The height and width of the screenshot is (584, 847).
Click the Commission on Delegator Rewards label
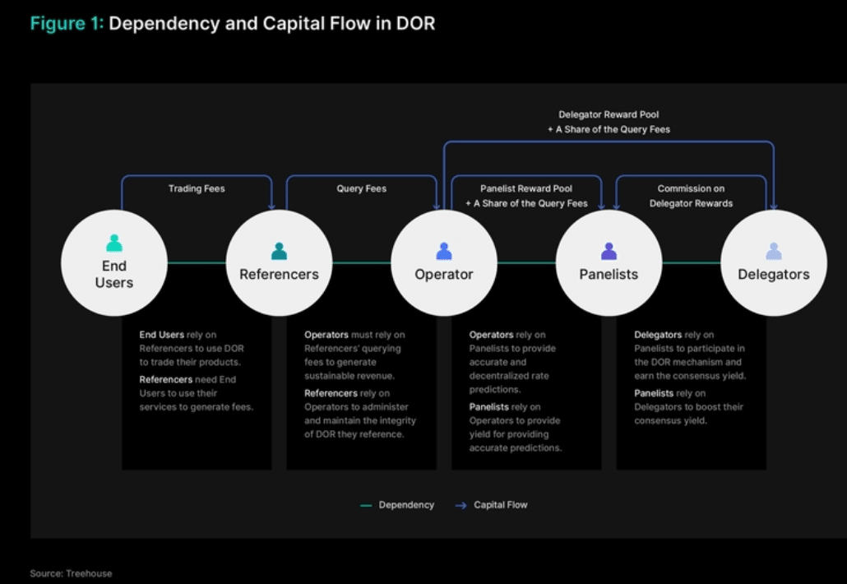[x=691, y=196]
